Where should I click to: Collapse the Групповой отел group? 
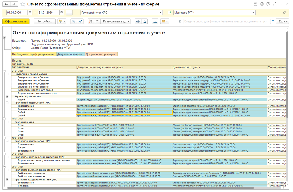pyautogui.click(x=7, y=122)
